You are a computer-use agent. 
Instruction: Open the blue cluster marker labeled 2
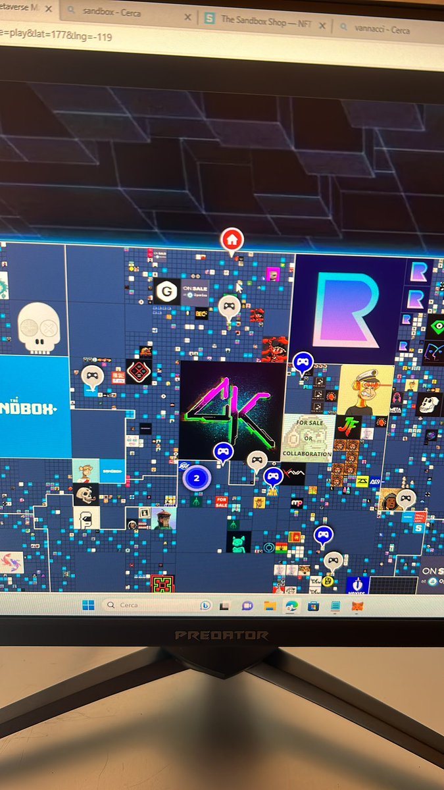click(x=196, y=478)
